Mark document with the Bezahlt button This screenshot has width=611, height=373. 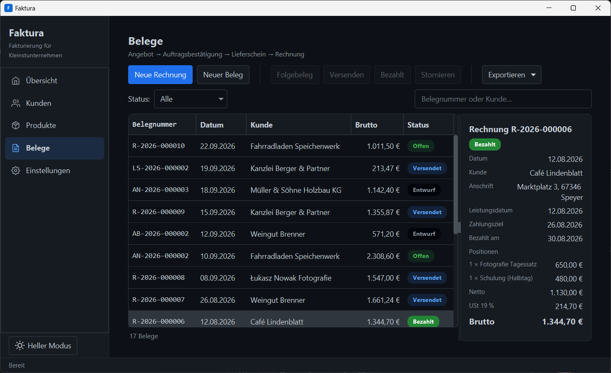click(392, 75)
